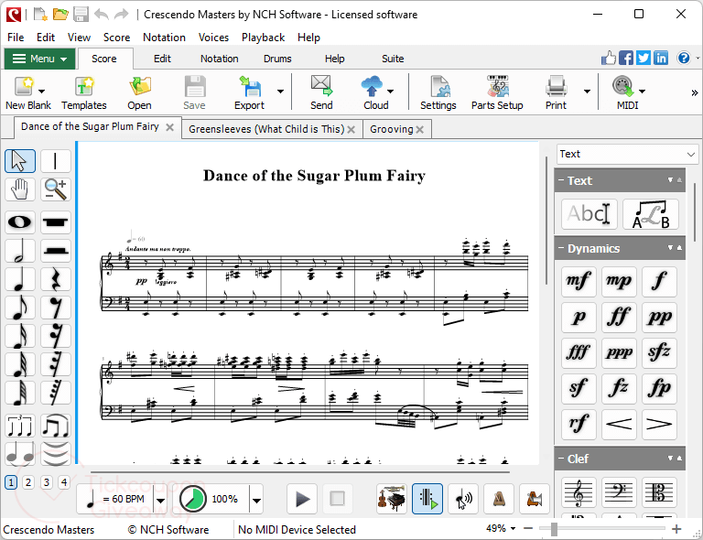Select the tie notes tool

[20, 454]
